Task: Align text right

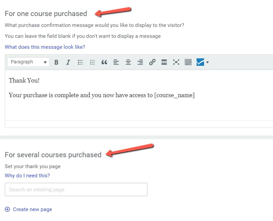Action: point(140,62)
